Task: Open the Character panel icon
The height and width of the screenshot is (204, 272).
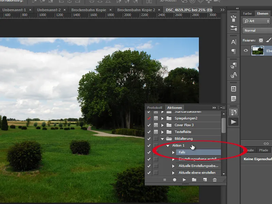Action: tap(234, 42)
